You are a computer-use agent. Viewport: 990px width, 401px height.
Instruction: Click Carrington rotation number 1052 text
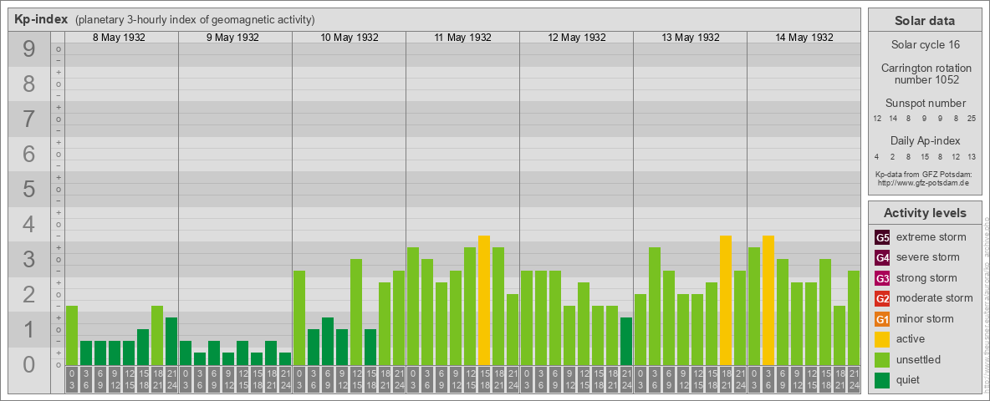point(925,74)
